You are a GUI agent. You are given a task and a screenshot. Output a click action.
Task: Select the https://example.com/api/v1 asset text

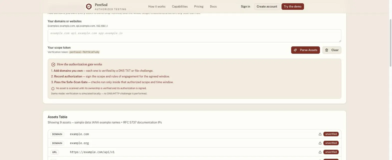click(x=92, y=152)
